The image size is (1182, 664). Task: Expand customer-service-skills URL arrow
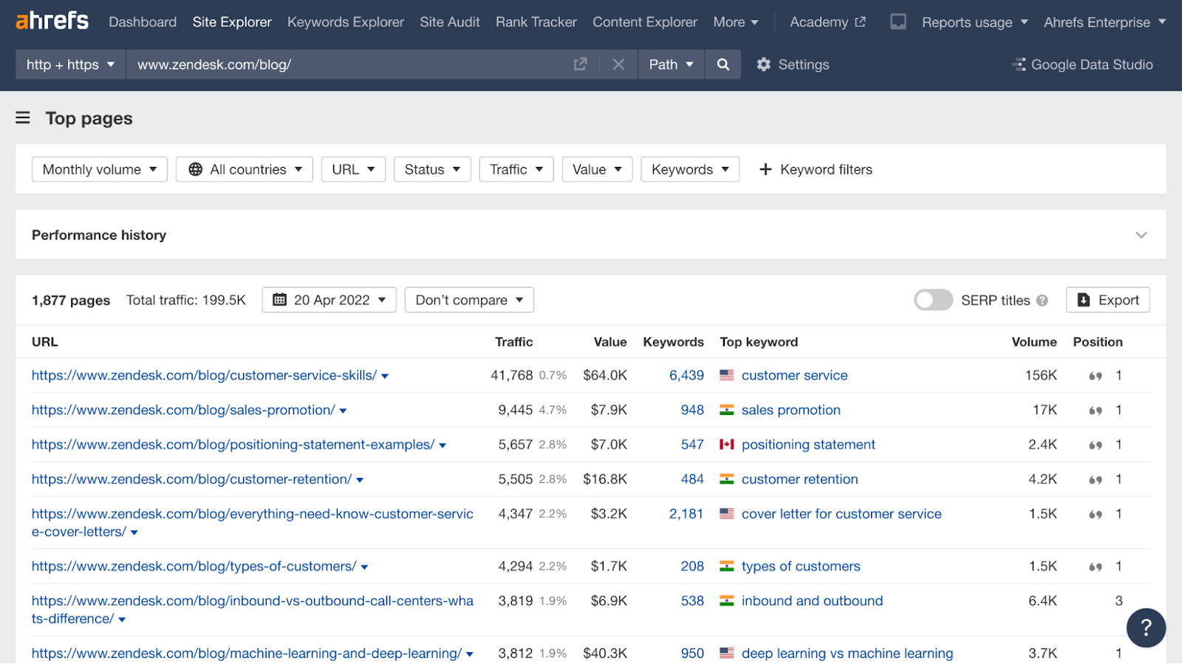coord(385,377)
